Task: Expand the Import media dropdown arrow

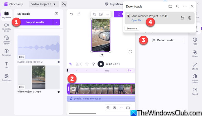Action: (57, 22)
